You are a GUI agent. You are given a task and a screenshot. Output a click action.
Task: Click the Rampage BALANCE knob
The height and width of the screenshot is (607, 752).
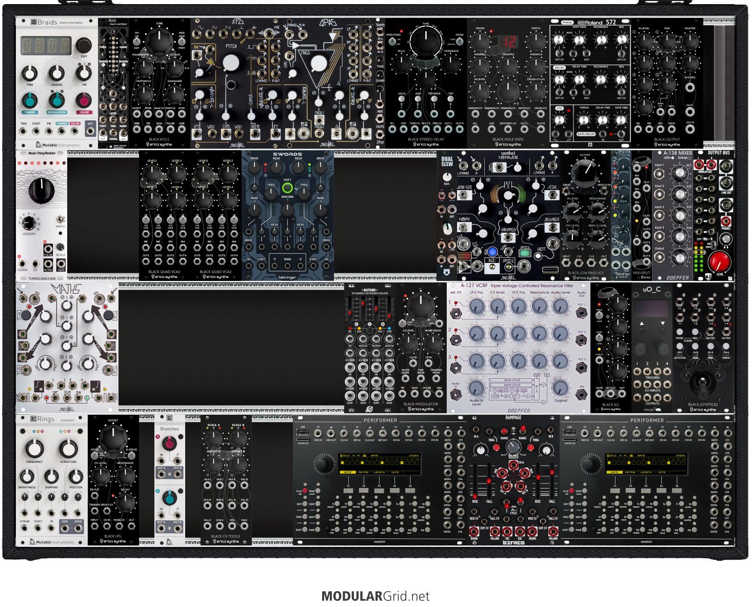point(513,447)
